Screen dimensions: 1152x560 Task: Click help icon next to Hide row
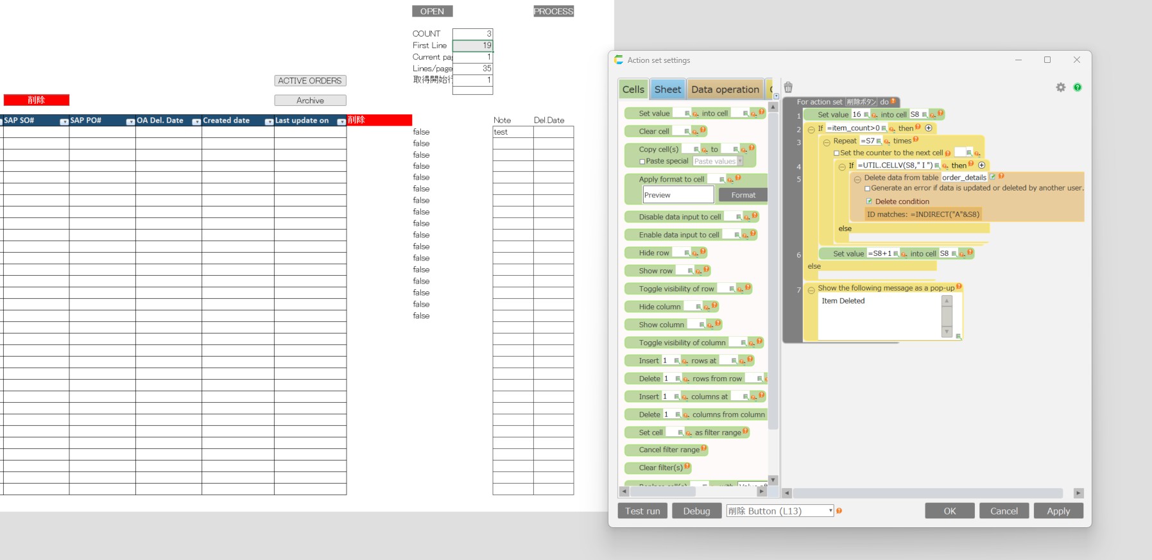tap(703, 252)
